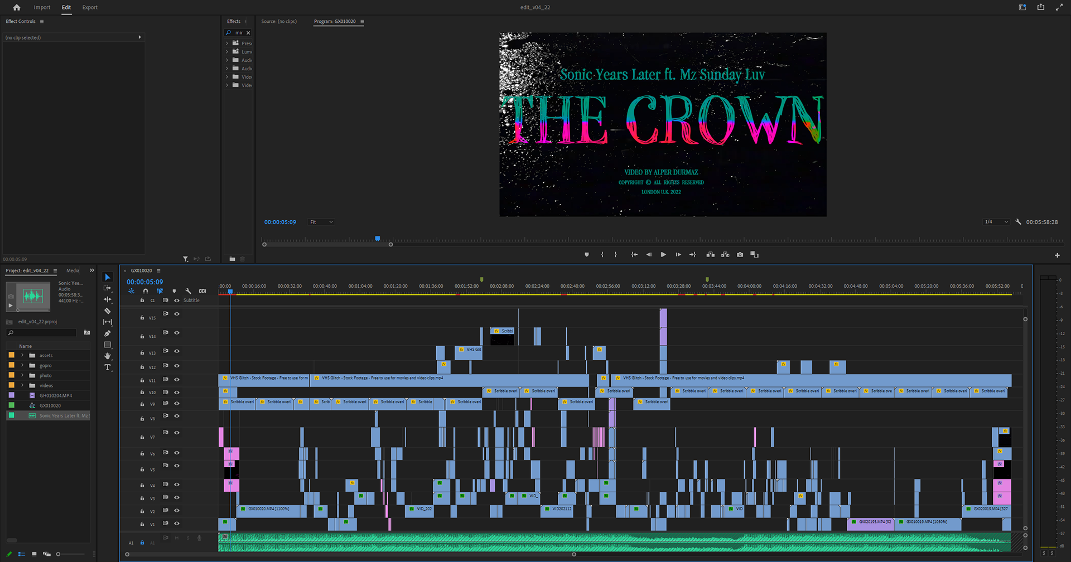Hide track V11 with eye icon

[x=177, y=380]
